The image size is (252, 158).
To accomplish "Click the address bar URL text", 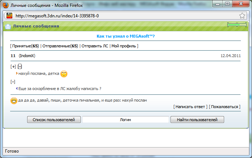I will coord(57,16).
